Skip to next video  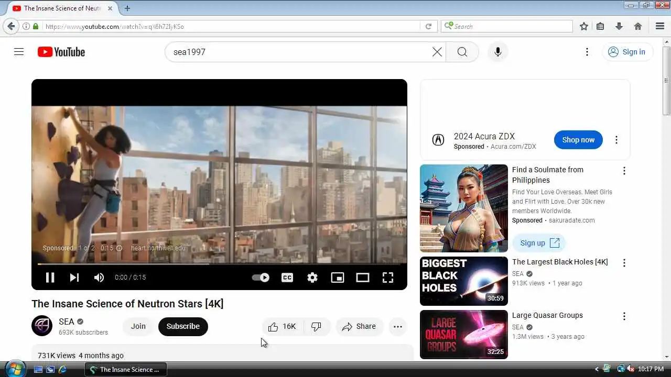(74, 278)
